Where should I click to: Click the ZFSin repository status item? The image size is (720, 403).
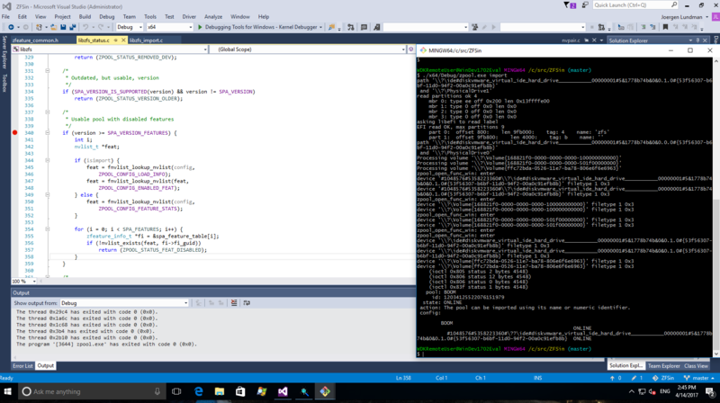(x=663, y=378)
